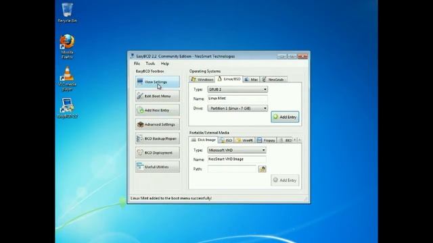Select the Linux/BSD tab
Screen dimensions: 433x243
[x=229, y=79]
